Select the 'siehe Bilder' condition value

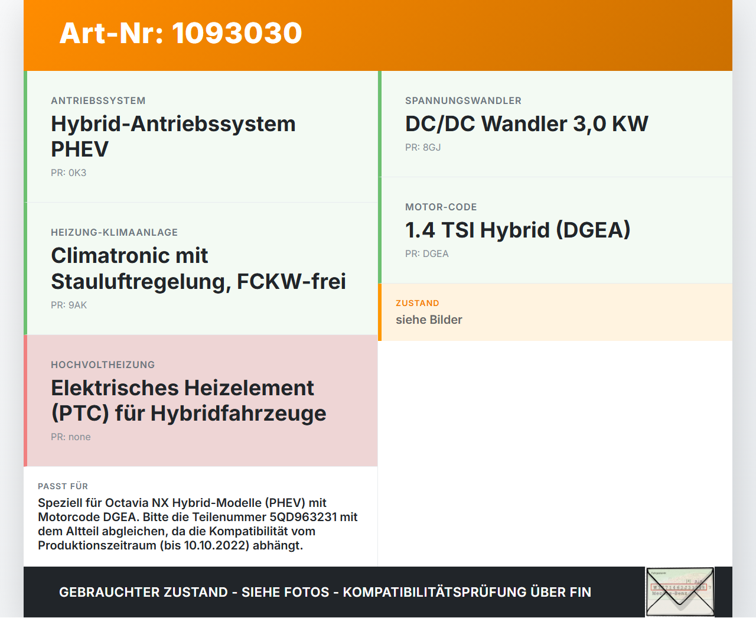429,320
